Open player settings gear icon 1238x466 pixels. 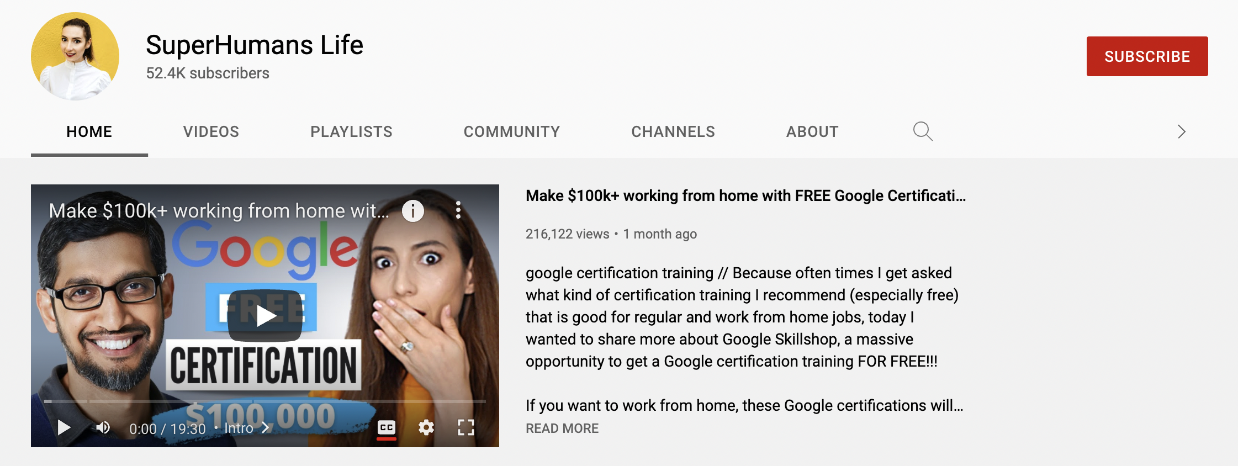point(426,427)
